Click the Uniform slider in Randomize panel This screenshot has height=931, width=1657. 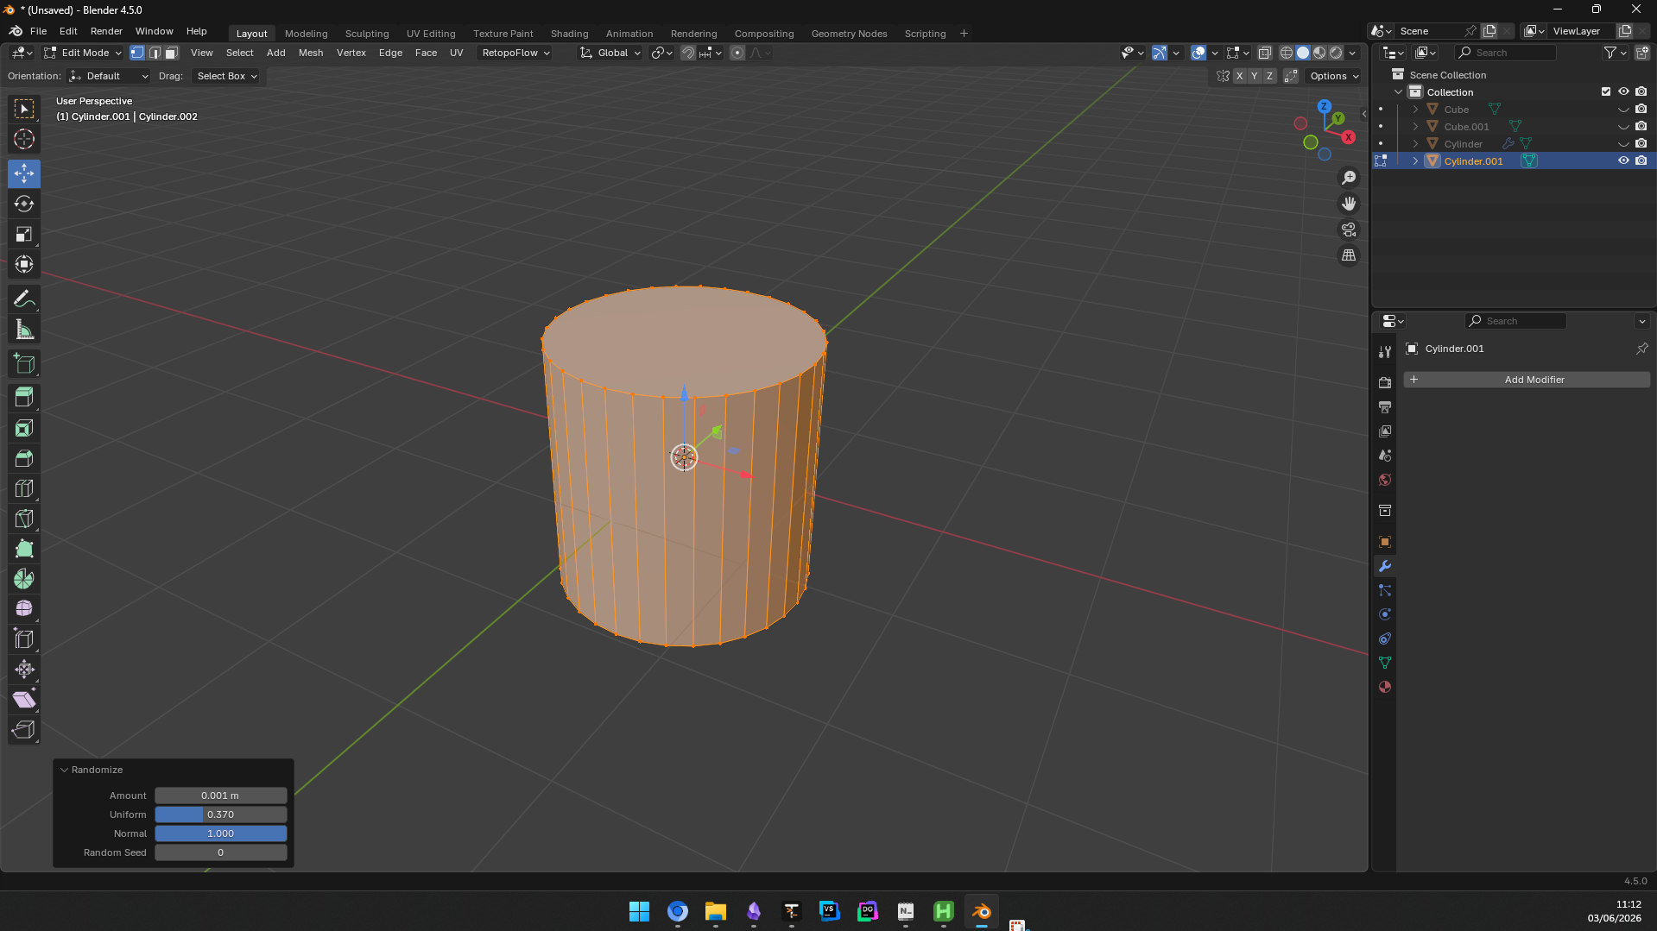pos(221,815)
